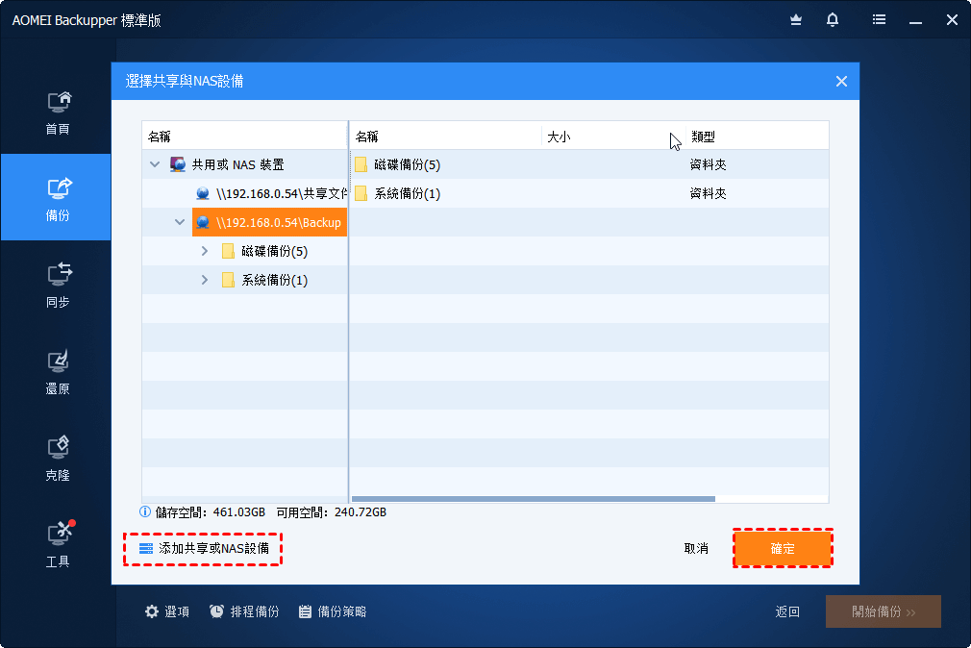Click 開始備份 start backup button
971x648 pixels.
coord(884,611)
